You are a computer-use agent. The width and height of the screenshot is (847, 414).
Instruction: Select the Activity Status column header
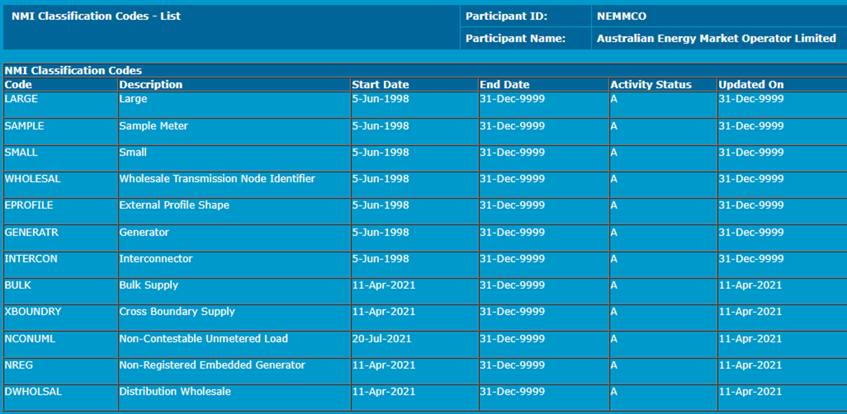point(650,85)
